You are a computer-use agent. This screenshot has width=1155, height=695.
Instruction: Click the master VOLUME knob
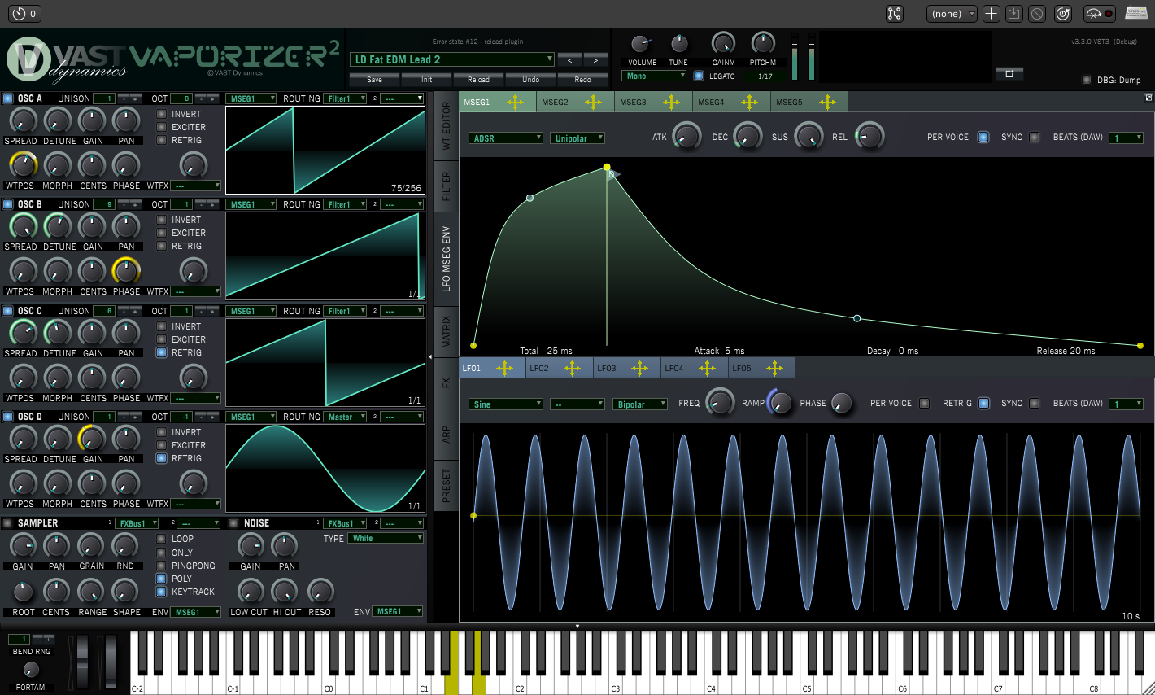[x=641, y=44]
